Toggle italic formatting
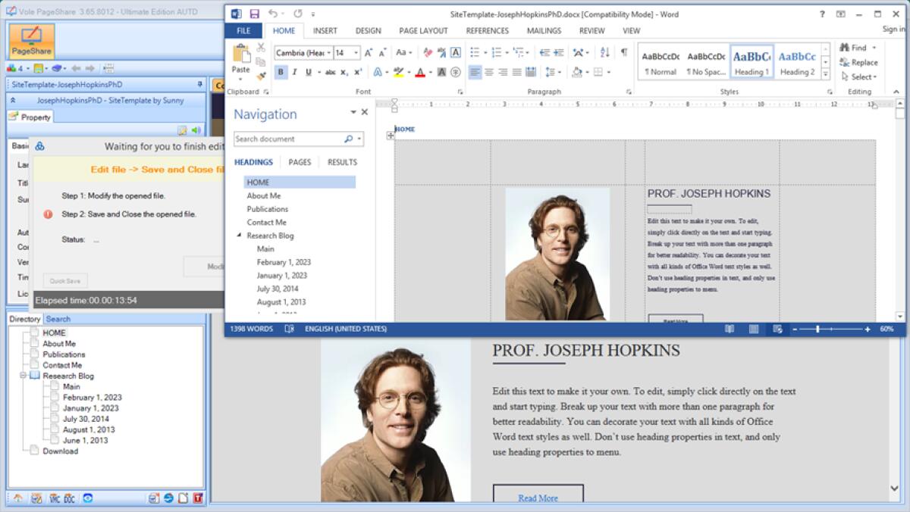This screenshot has width=910, height=512. 295,72
